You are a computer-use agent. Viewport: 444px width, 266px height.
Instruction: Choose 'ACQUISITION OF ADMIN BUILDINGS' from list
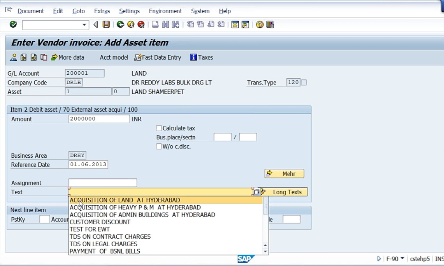(166, 215)
